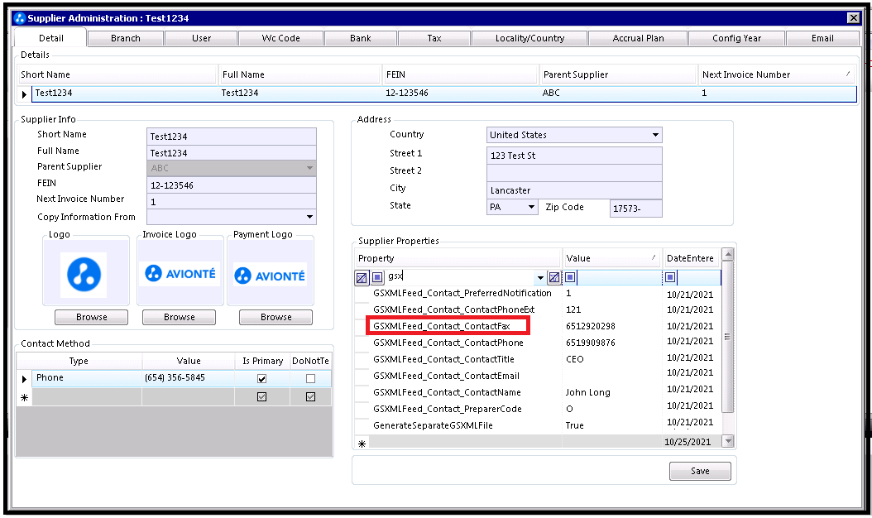This screenshot has height=518, width=872.
Task: Save the supplier changes
Action: [x=700, y=472]
